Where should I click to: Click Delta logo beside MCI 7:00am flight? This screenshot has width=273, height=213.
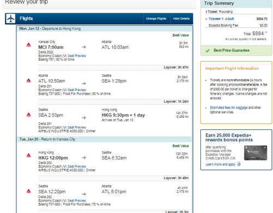pos(28,45)
